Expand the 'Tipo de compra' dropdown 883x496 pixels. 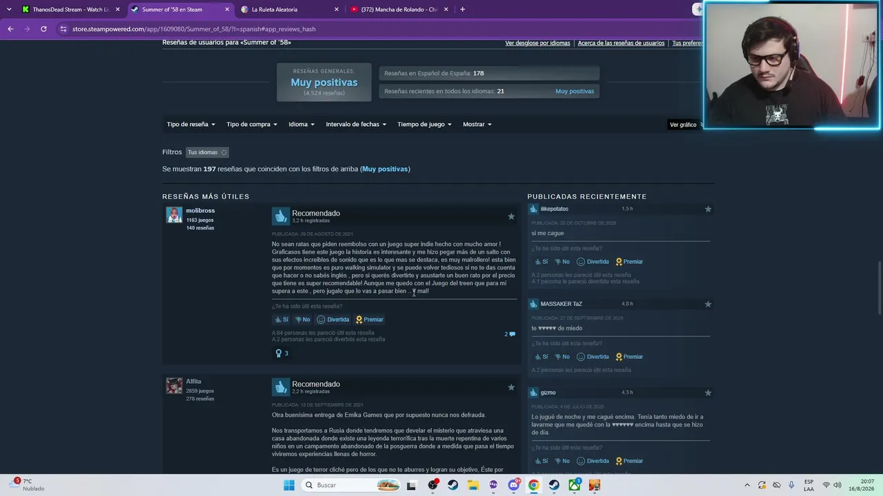[252, 125]
